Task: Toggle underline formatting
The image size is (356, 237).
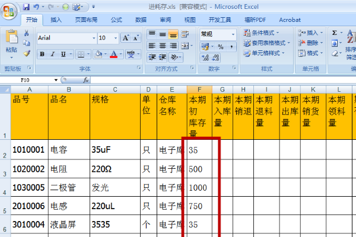Action: [63, 54]
